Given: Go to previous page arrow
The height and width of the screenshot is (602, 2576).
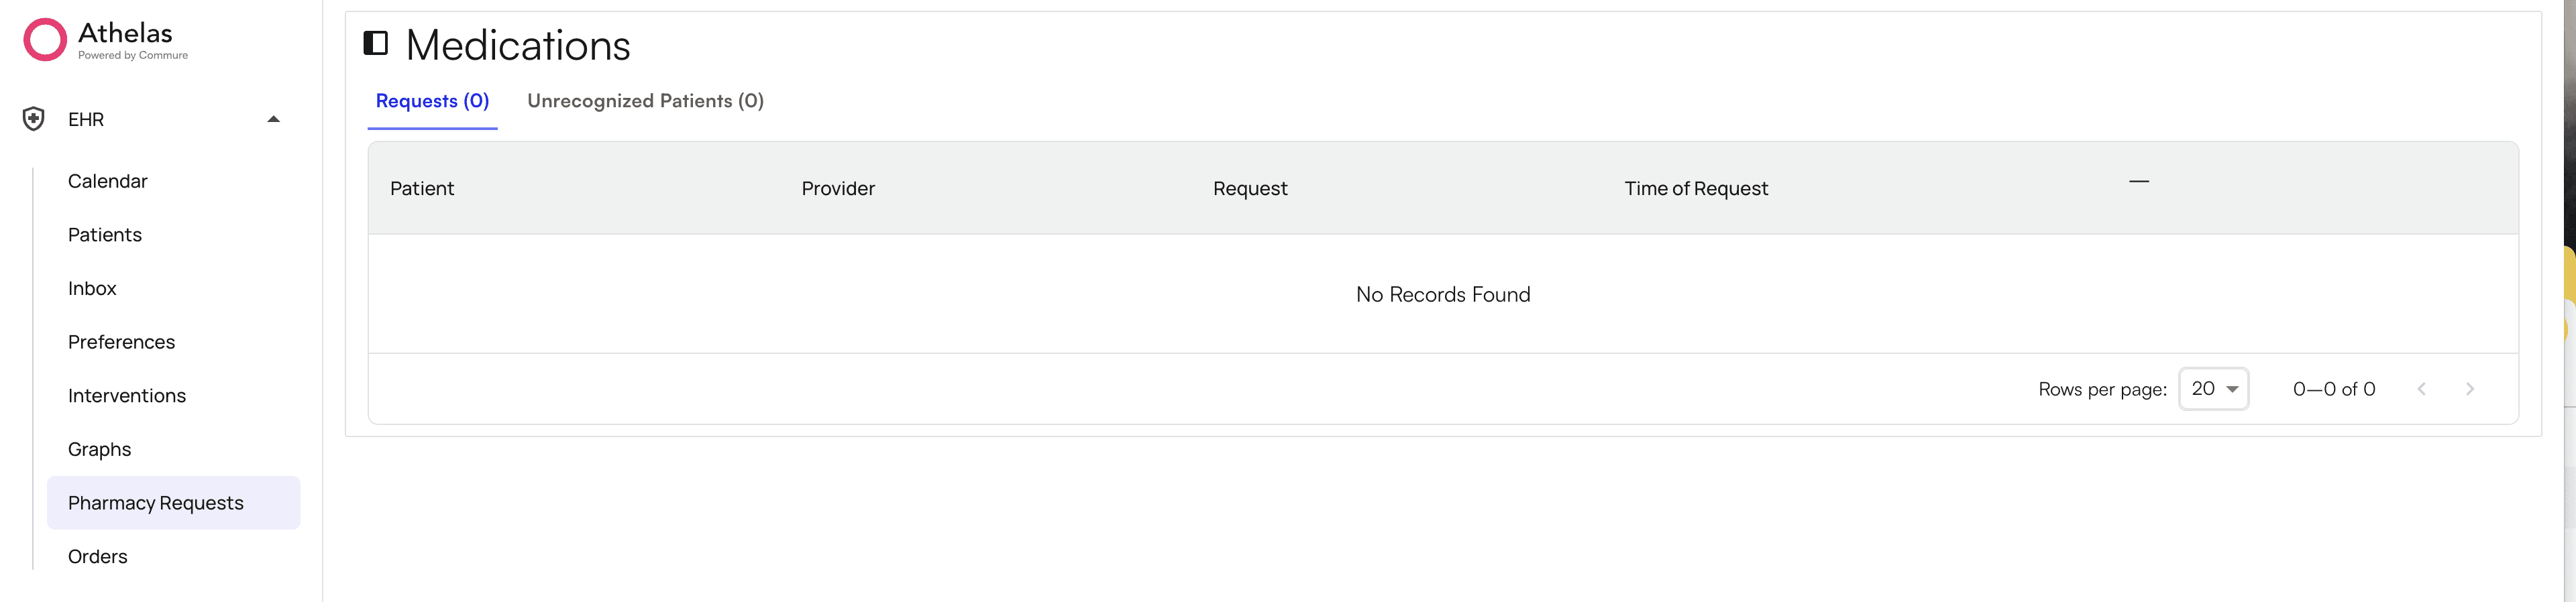Looking at the screenshot, I should pyautogui.click(x=2421, y=389).
